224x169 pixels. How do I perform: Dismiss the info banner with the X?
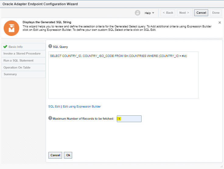(220, 23)
